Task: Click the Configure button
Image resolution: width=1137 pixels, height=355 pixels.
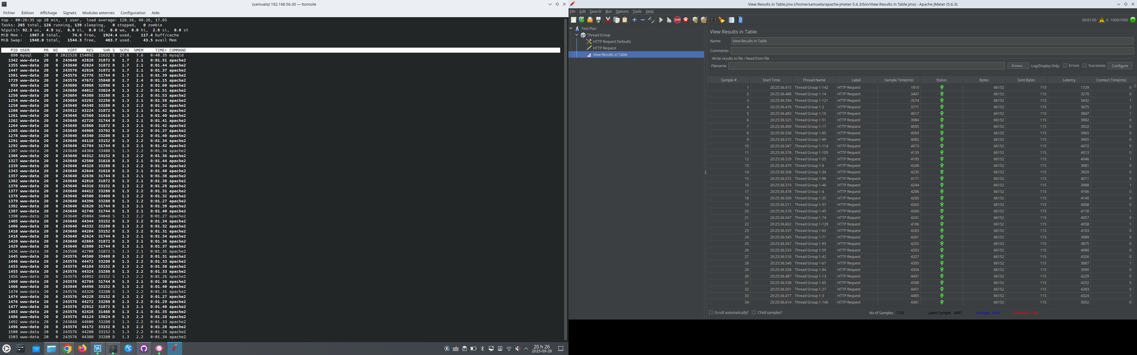Action: pyautogui.click(x=1119, y=66)
